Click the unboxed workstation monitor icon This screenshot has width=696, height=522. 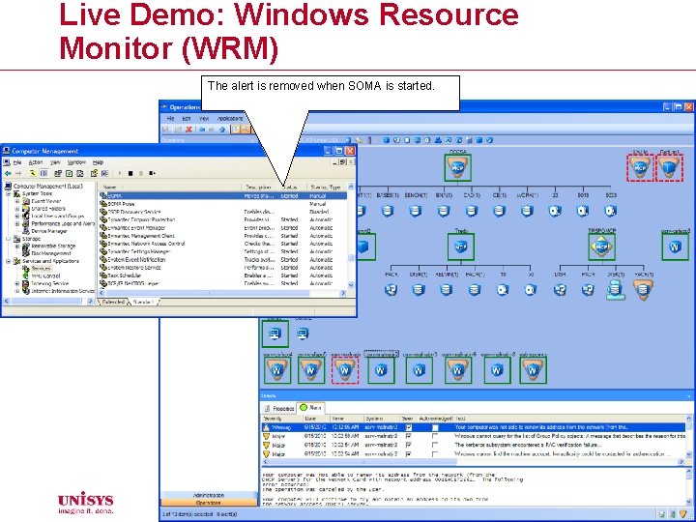(x=303, y=333)
